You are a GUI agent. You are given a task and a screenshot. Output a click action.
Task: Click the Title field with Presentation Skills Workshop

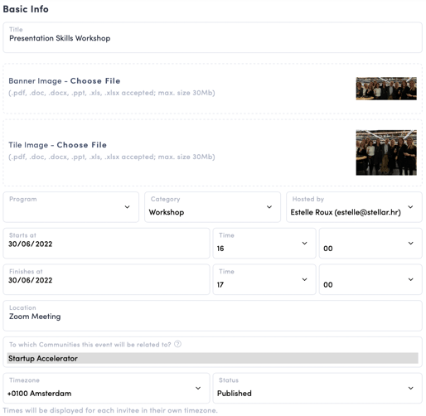[x=212, y=37]
